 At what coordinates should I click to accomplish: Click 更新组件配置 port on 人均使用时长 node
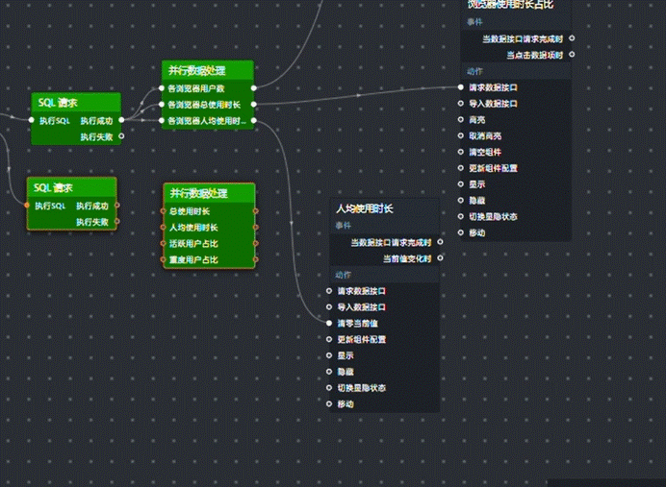[329, 339]
